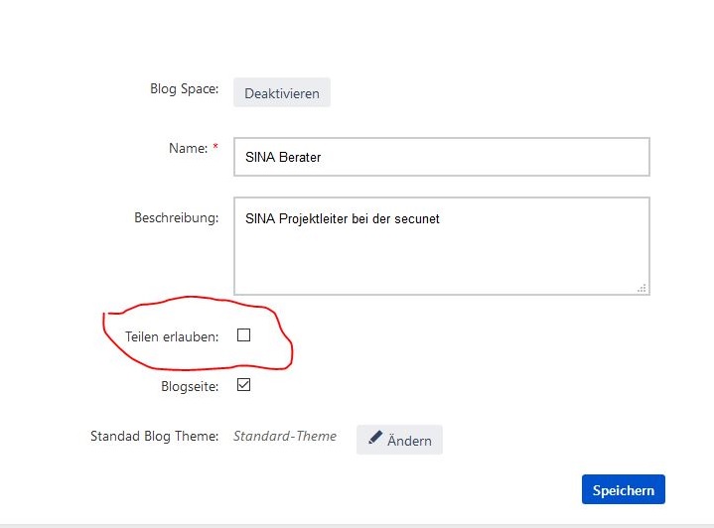The image size is (714, 528).
Task: Click the 'Standad Blog Theme:' label
Action: tap(154, 436)
